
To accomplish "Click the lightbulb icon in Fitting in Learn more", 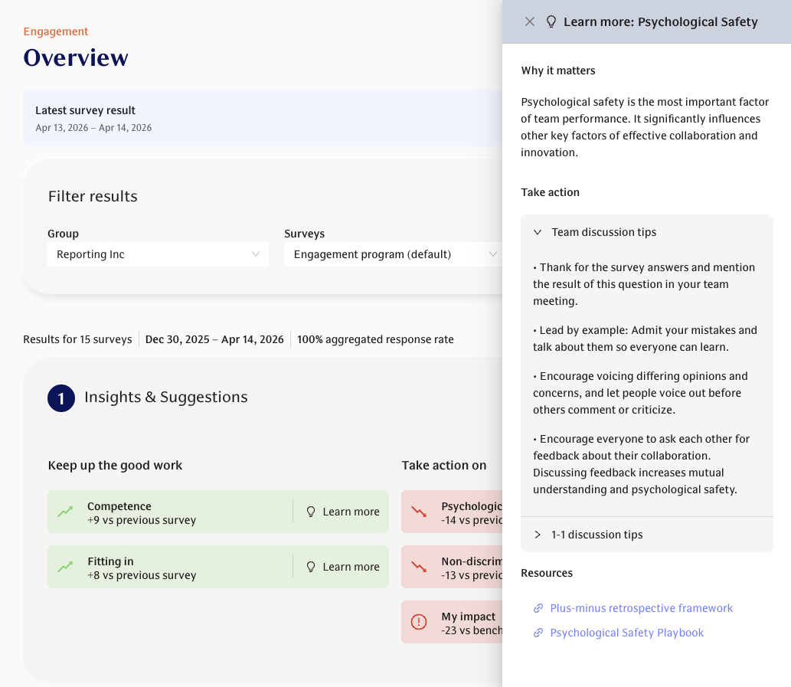I will pyautogui.click(x=311, y=567).
